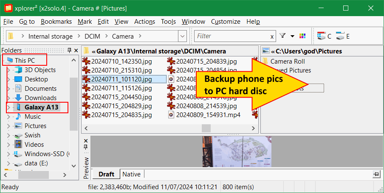Select file 20240711_115126.jpg
The width and height of the screenshot is (384, 193).
[x=121, y=88]
